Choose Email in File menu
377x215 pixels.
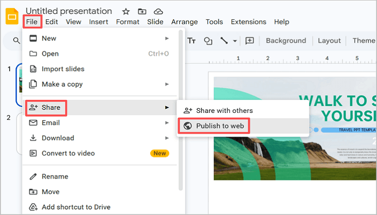point(99,123)
